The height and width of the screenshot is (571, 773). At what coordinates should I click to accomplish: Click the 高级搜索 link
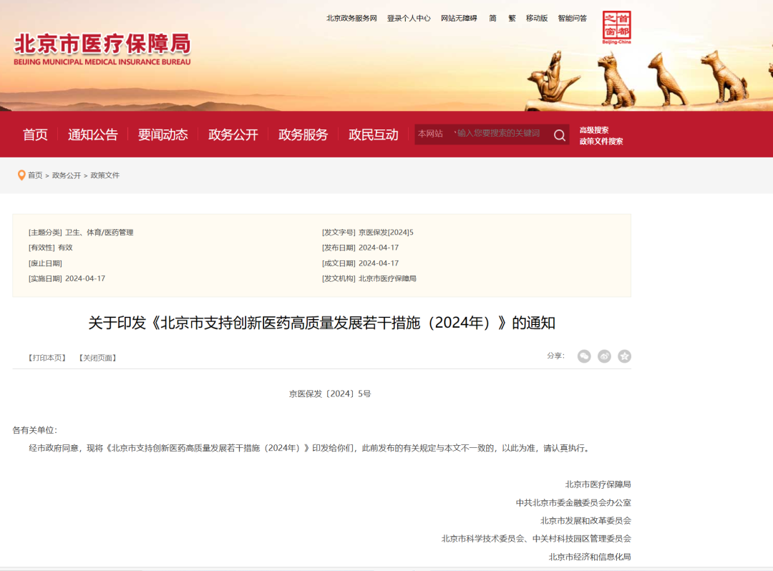click(594, 130)
